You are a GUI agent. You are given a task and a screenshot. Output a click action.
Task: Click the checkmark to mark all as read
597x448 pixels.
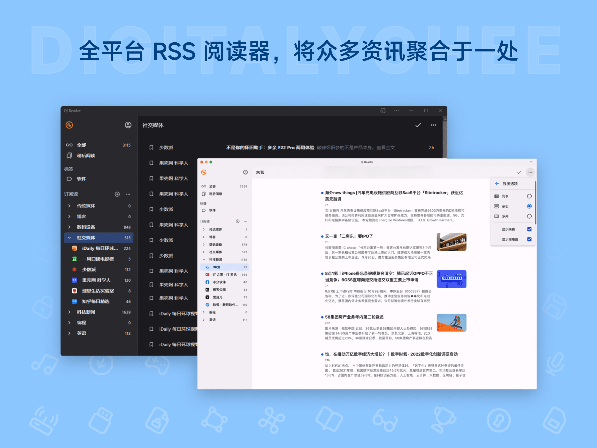click(x=519, y=172)
